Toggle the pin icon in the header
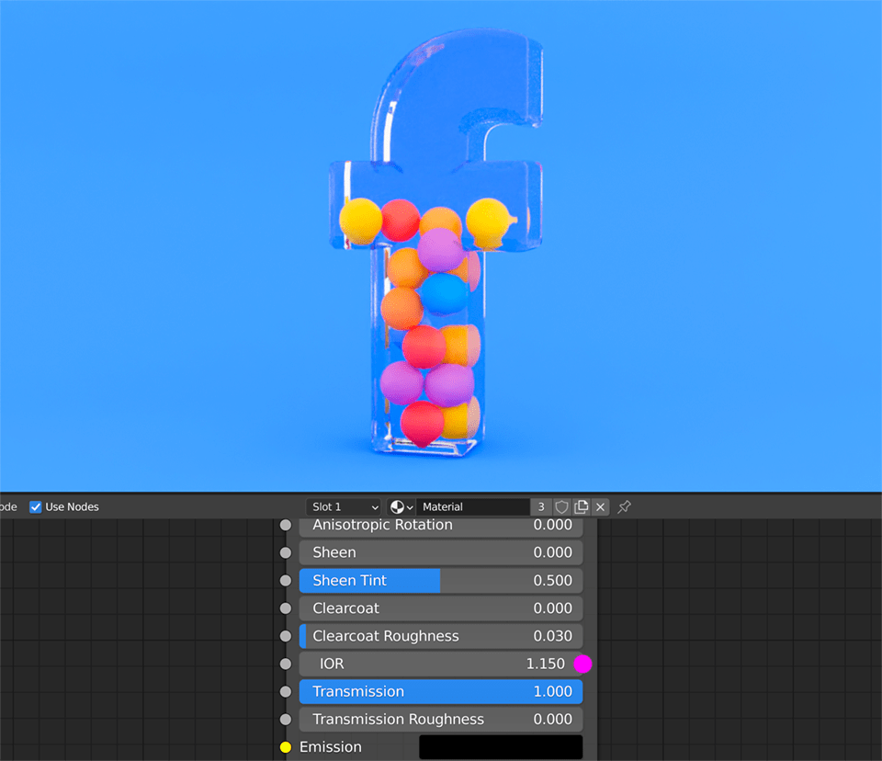Screen dimensions: 882x761 coord(624,506)
